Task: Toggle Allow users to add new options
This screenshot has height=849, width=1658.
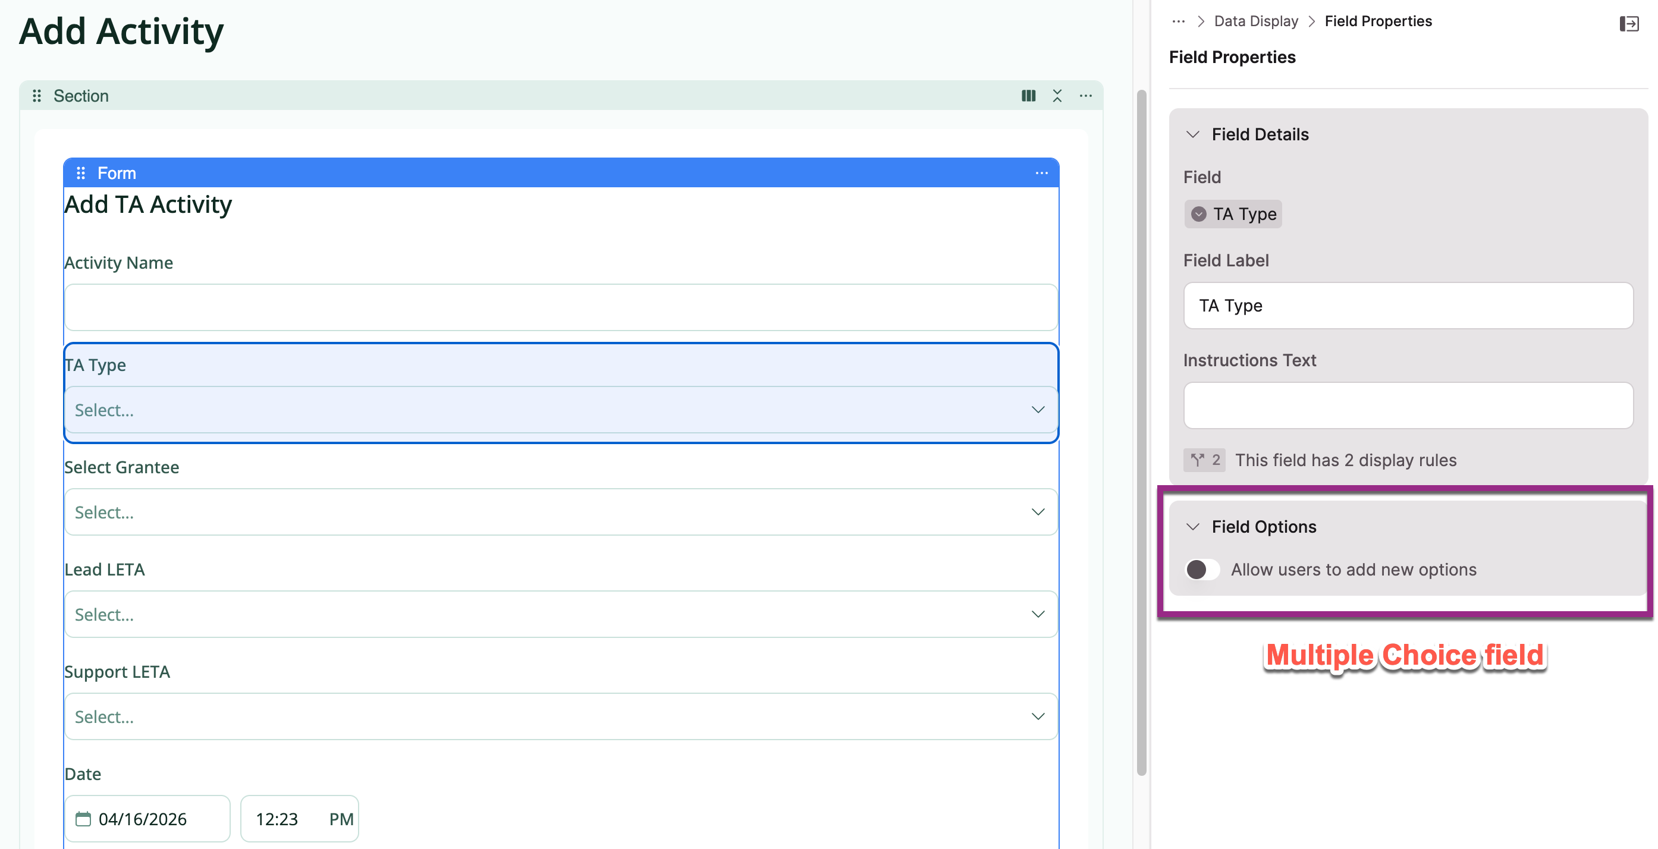Action: [1202, 570]
